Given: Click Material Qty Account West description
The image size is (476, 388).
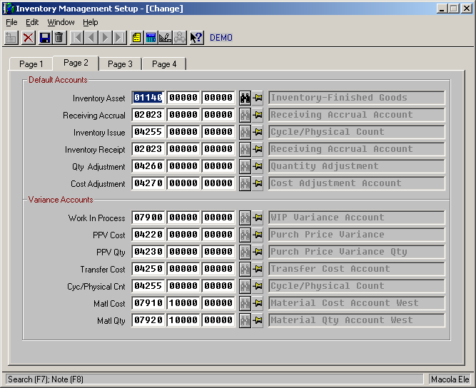Looking at the screenshot, I should click(x=356, y=320).
